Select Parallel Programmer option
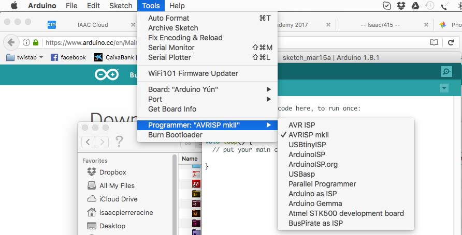The image size is (462, 235). coord(346,184)
